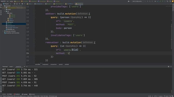The image size is (174, 97).
Task: Click the removeUser breadcrumb below the editor
Action: click(x=54, y=64)
